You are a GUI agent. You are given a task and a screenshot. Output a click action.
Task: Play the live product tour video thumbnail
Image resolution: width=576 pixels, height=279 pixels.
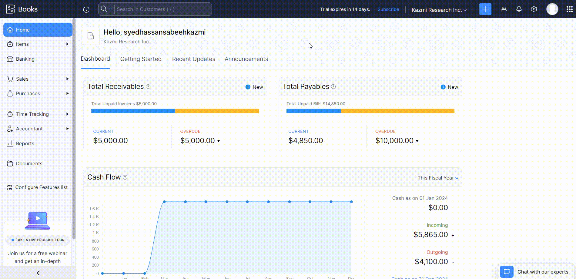pyautogui.click(x=38, y=221)
